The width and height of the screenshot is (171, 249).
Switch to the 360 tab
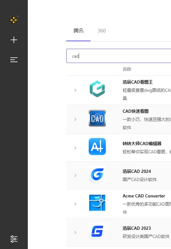point(102,31)
